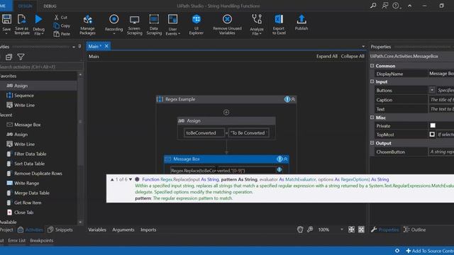
Task: Close the Main tab
Action: 106,46
